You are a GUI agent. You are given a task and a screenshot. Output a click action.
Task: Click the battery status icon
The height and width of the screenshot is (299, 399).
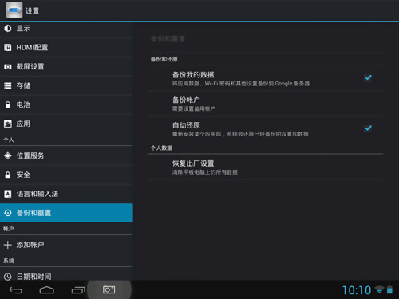pos(389,289)
